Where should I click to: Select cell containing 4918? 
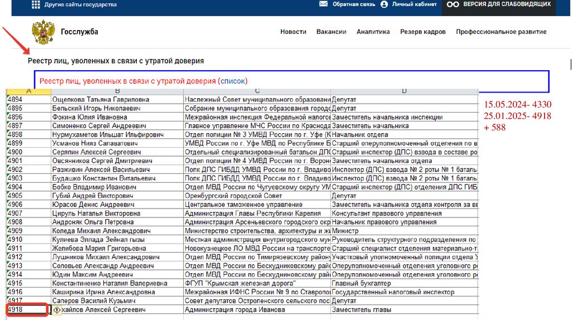click(x=28, y=309)
